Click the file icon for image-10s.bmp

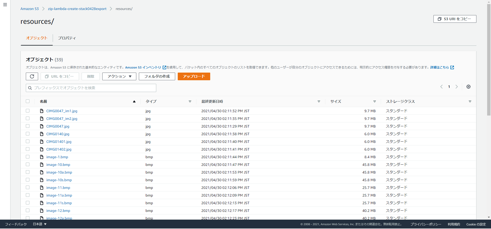pyautogui.click(x=42, y=180)
